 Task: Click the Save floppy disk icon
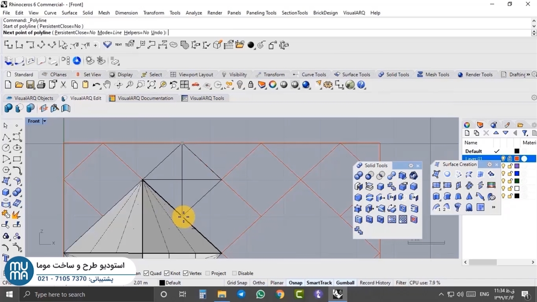point(30,85)
